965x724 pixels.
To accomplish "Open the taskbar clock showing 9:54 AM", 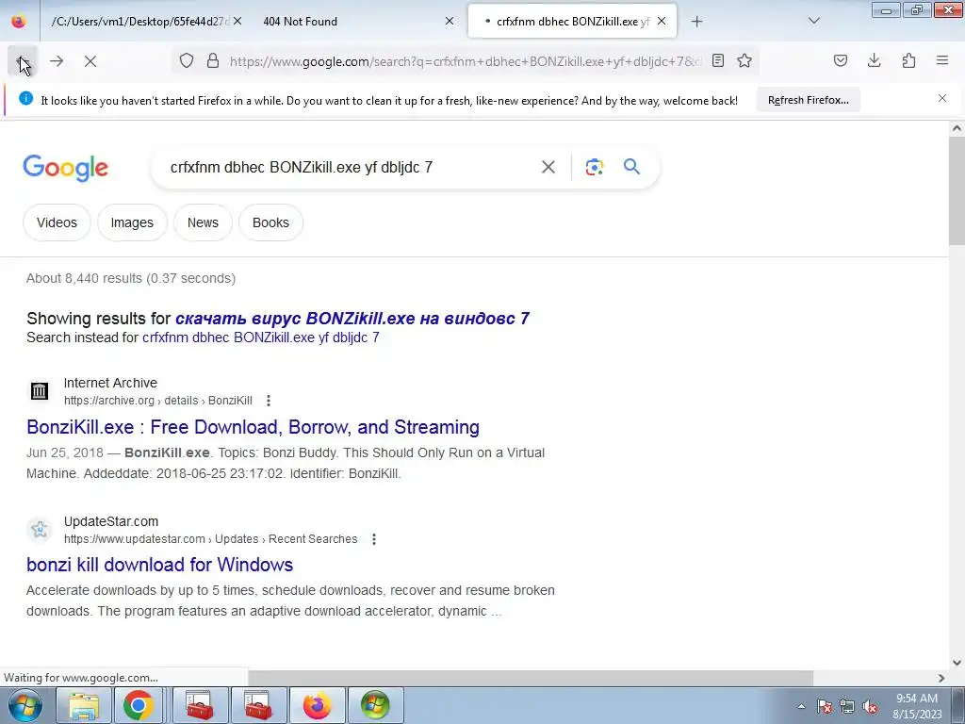I will pos(917,706).
